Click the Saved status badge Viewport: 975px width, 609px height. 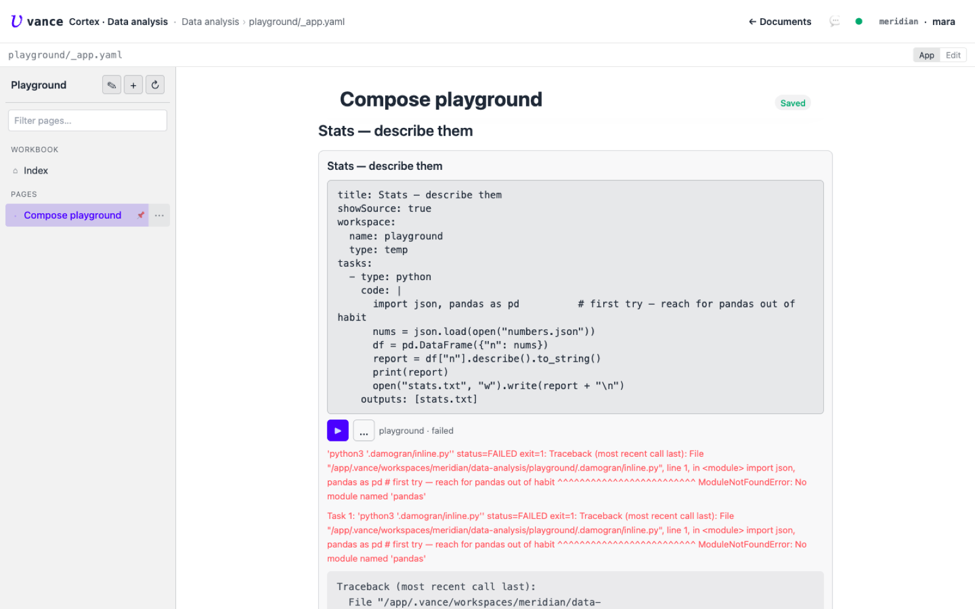click(793, 103)
